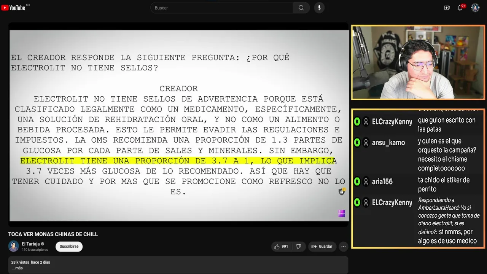Click inside the Buscar search field
The width and height of the screenshot is (487, 274).
[x=222, y=8]
